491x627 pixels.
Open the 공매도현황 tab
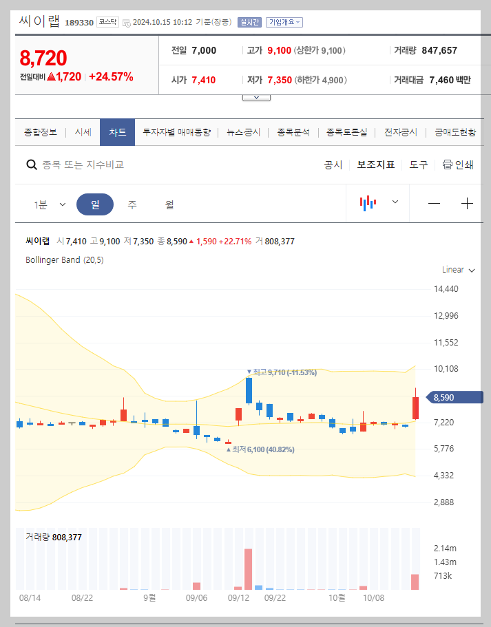coord(455,132)
